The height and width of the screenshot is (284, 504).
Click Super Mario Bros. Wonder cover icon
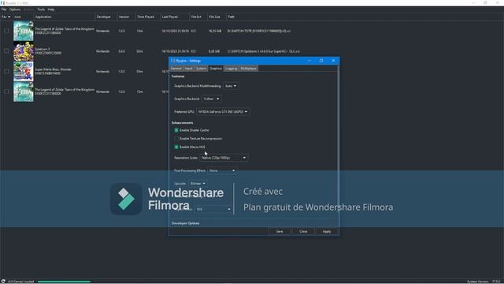tap(23, 72)
